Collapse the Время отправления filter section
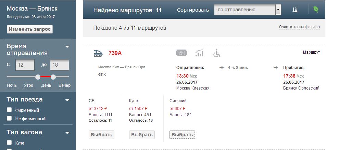This screenshot has width=339, height=150. [67, 47]
